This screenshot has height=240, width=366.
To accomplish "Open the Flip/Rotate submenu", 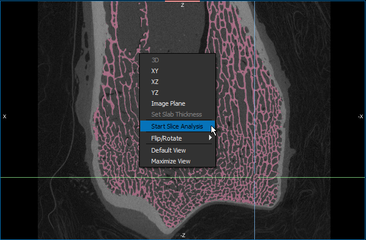I will click(167, 138).
